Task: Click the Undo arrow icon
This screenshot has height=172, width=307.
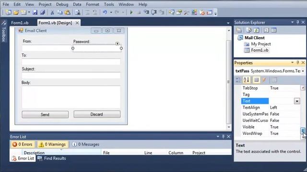Action: click(x=105, y=12)
